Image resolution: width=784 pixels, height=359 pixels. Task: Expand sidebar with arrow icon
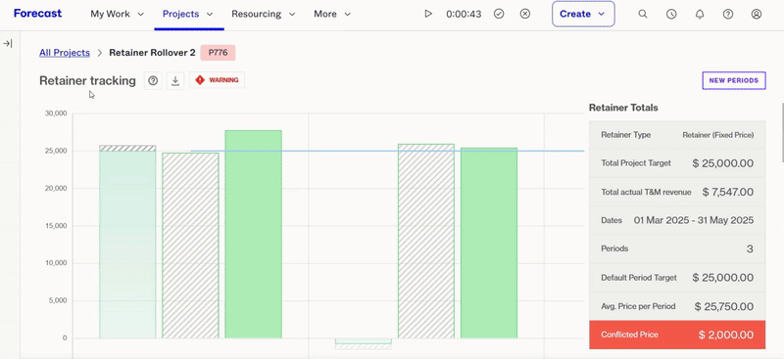point(8,43)
